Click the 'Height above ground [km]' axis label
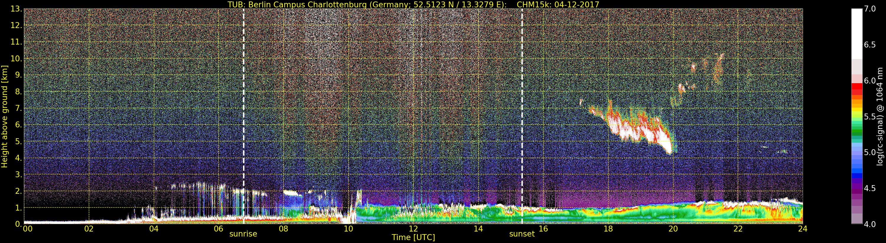886x243 pixels. tap(4, 116)
